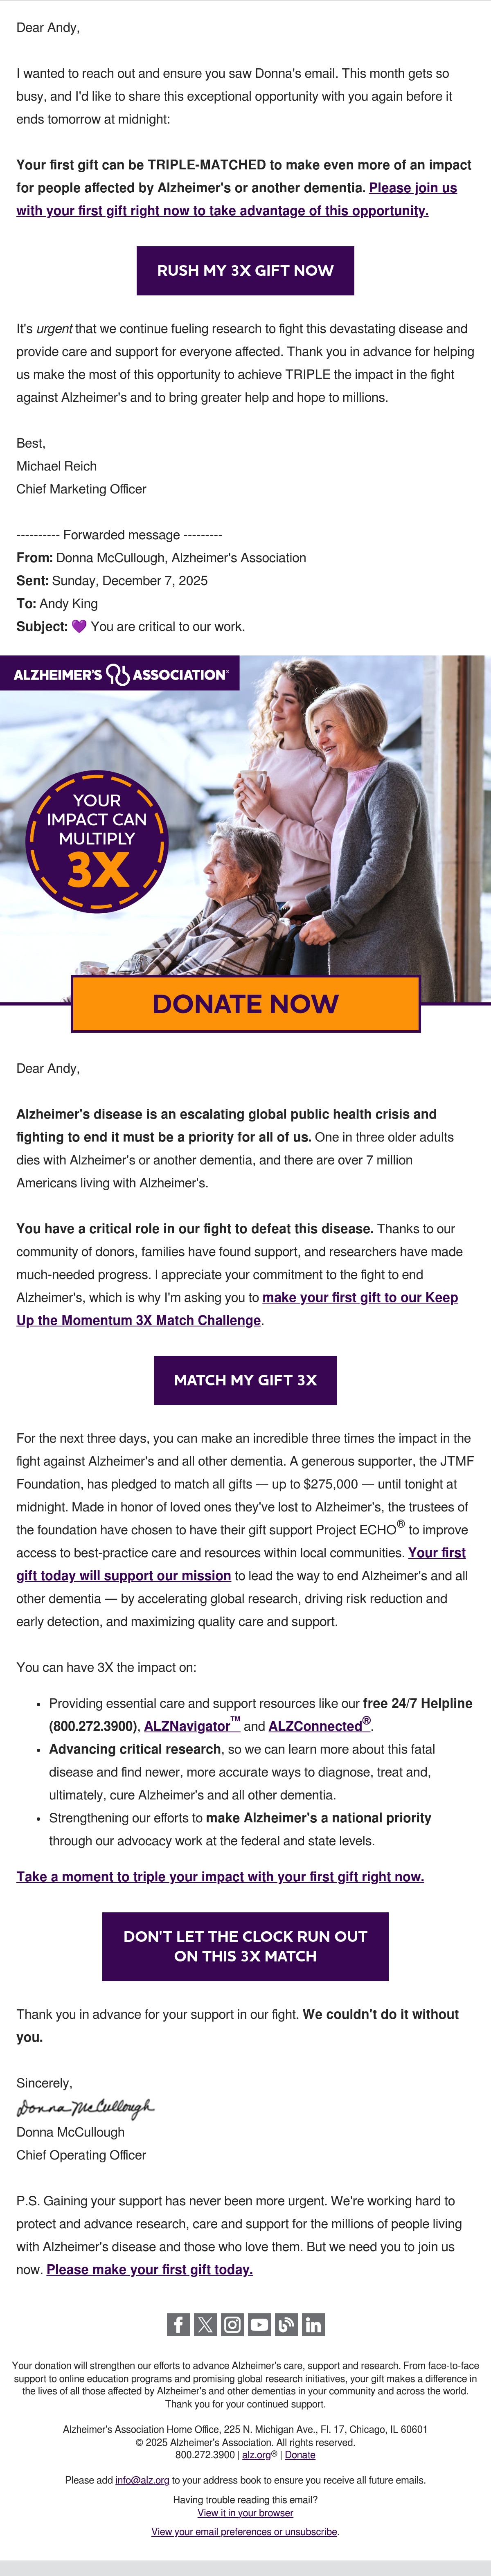Viewport: 491px width, 2576px height.
Task: Click the 'Rush My 3X Gift Now' button
Action: coord(245,270)
